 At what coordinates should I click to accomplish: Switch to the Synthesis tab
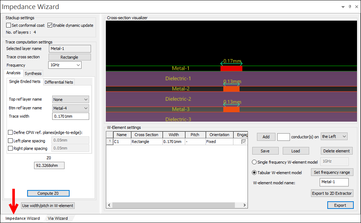tap(33, 73)
